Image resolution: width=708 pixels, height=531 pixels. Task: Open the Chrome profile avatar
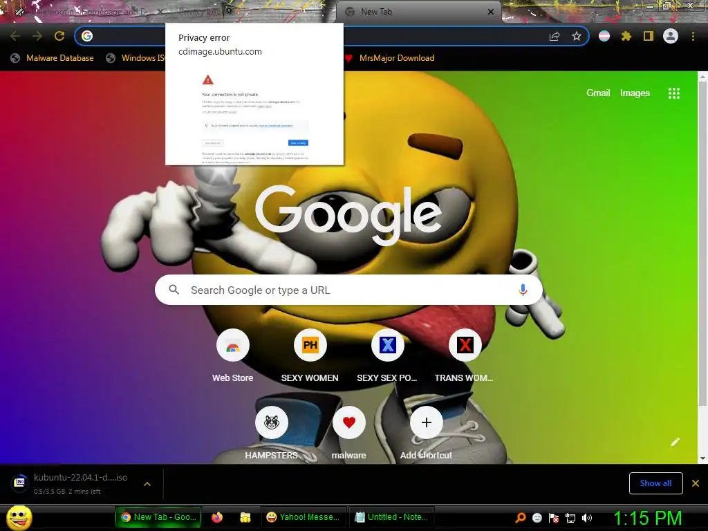(x=671, y=36)
